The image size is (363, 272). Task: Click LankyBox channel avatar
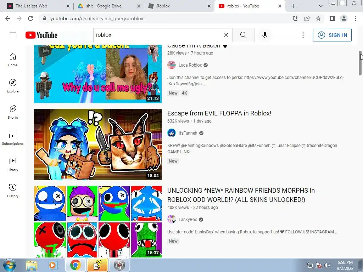172,220
